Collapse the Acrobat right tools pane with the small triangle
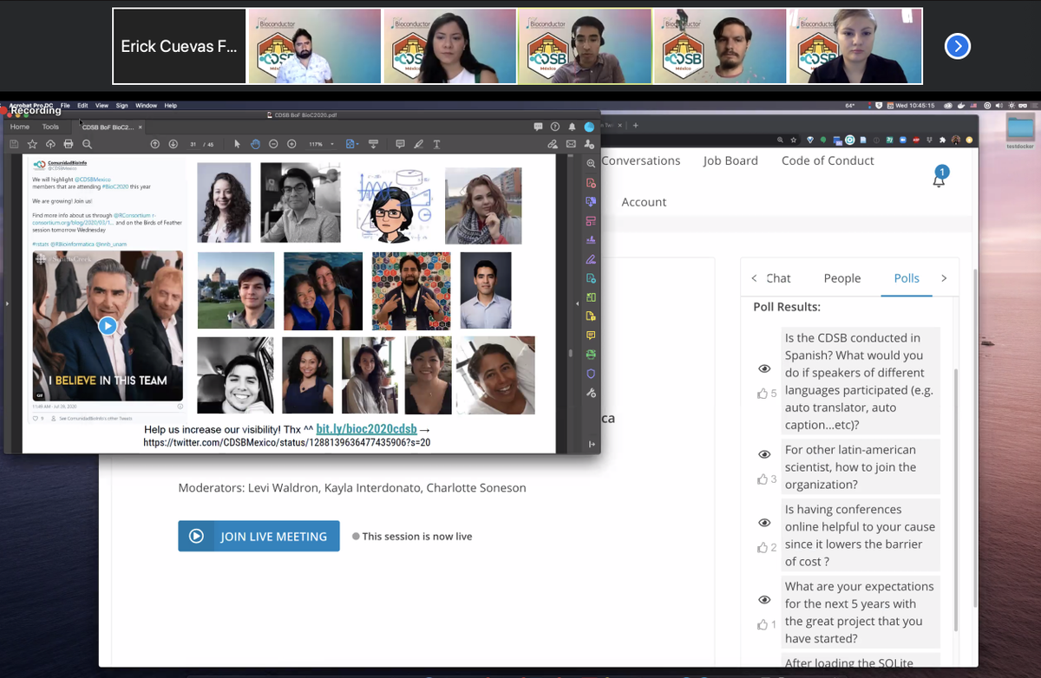1041x678 pixels. tap(578, 303)
